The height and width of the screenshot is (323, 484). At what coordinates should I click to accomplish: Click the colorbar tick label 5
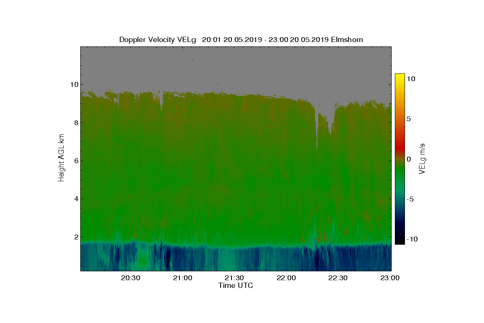coord(408,119)
